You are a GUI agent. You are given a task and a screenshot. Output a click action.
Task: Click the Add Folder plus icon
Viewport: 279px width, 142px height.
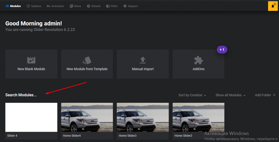coord(274,95)
